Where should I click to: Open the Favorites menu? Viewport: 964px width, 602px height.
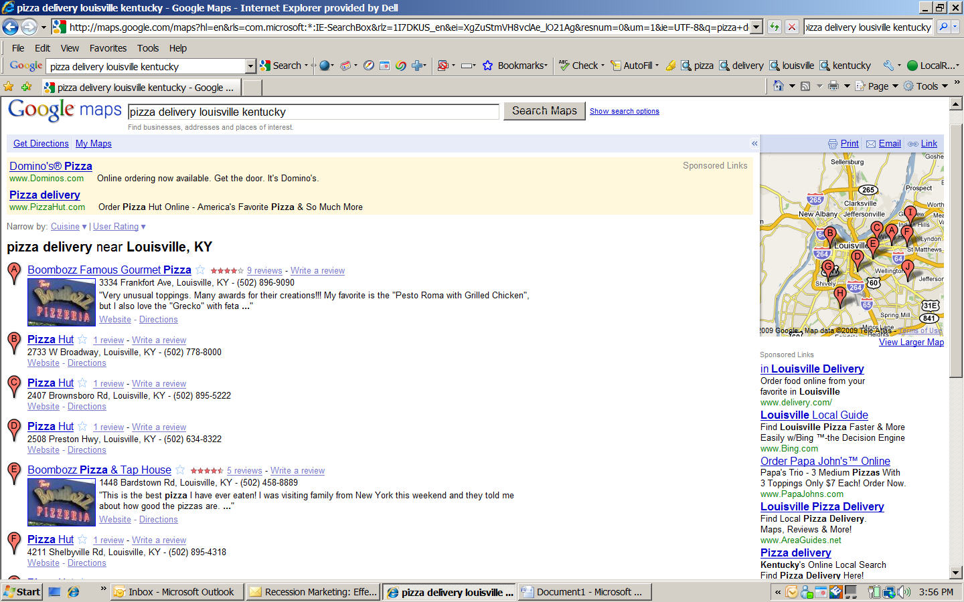(x=108, y=48)
